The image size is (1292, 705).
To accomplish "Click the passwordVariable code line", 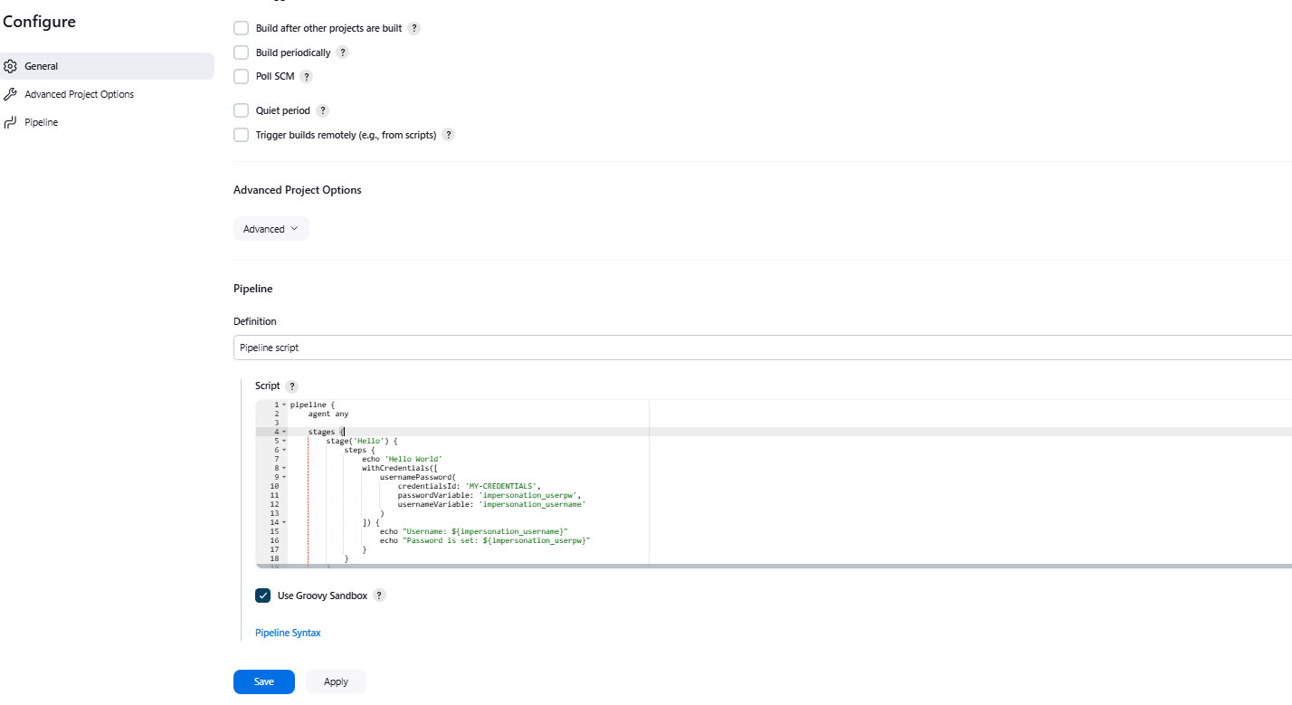I will click(489, 495).
